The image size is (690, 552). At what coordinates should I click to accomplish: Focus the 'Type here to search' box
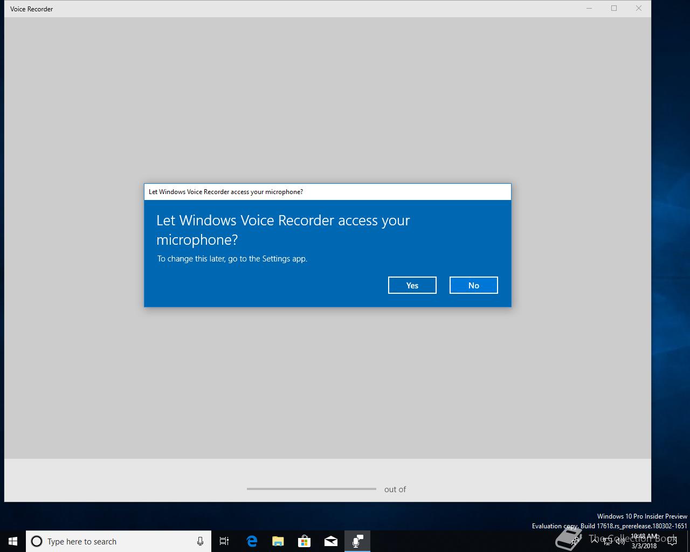pyautogui.click(x=119, y=541)
